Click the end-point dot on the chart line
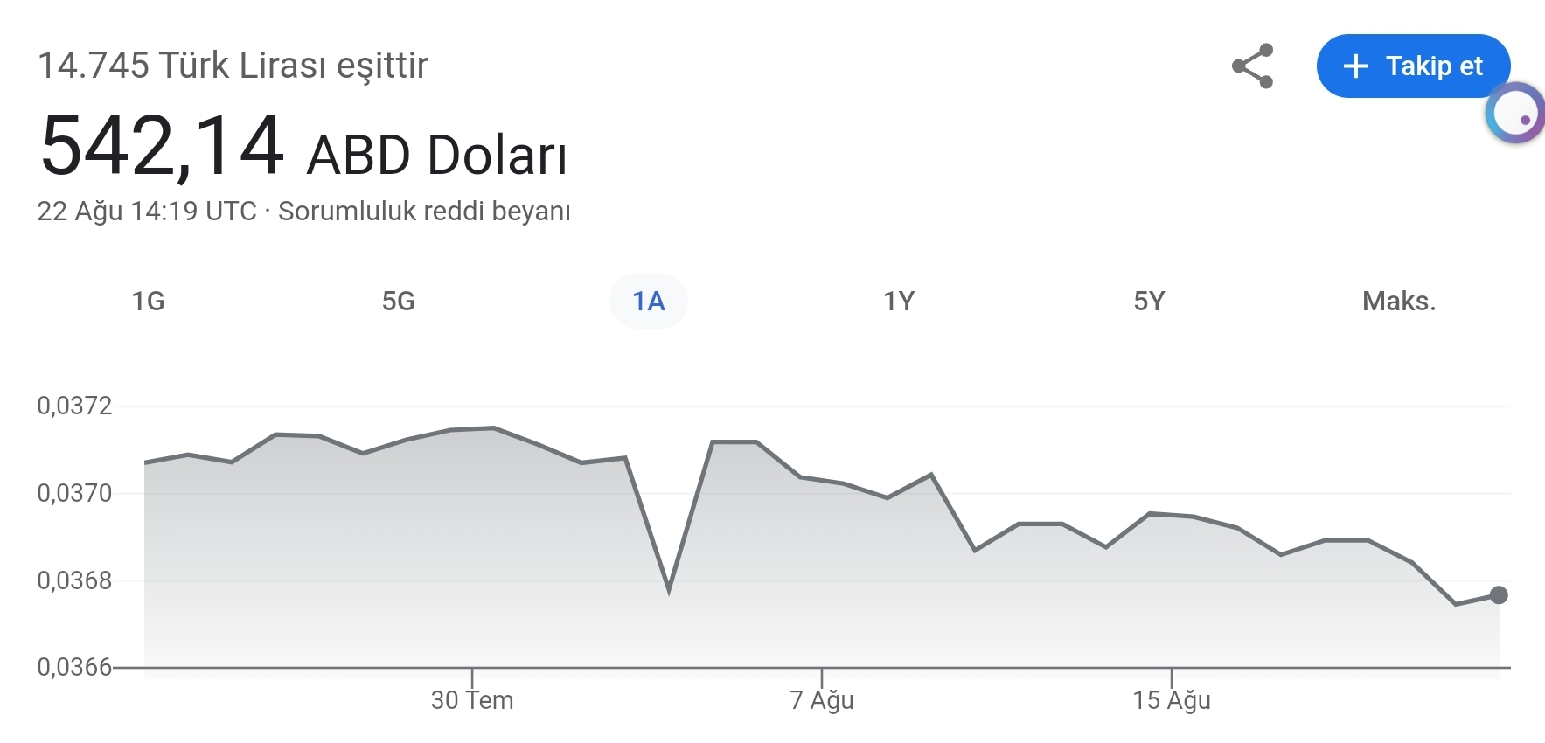 (1499, 595)
